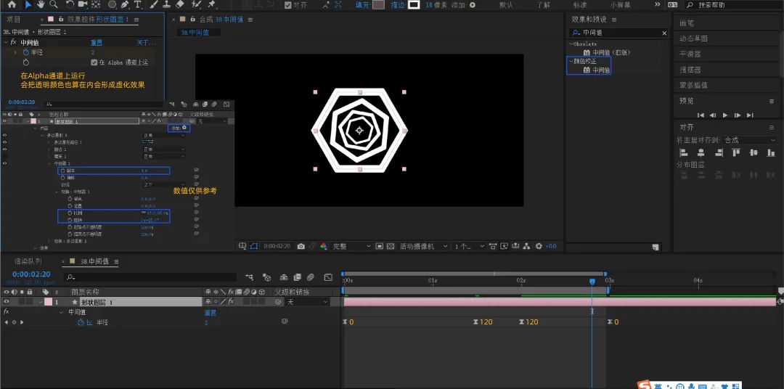
Task: Select the Hand tool
Action: tap(41, 4)
